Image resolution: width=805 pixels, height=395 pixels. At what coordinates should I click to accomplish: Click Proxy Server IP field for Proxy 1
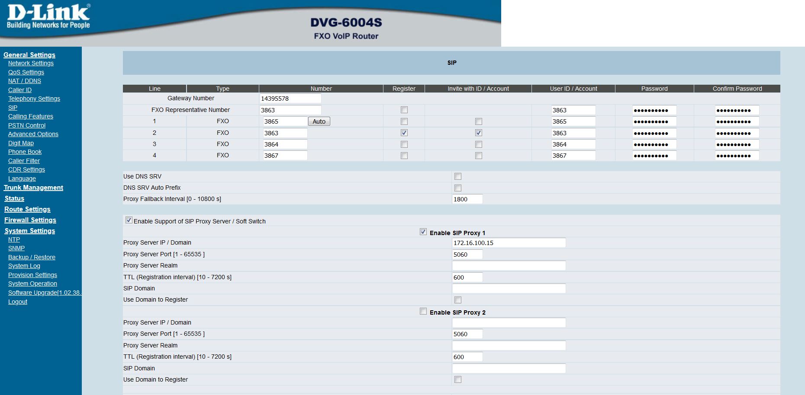click(509, 243)
